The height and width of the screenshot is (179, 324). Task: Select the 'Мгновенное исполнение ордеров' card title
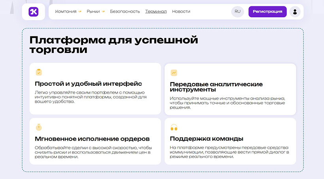(92, 139)
